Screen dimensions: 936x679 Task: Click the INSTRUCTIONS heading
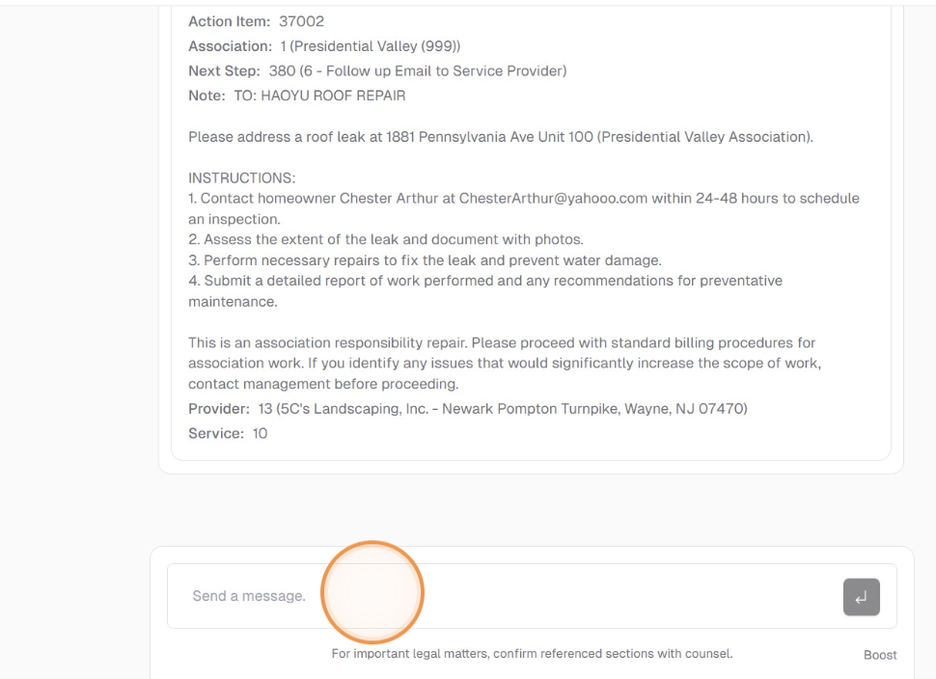pos(241,178)
